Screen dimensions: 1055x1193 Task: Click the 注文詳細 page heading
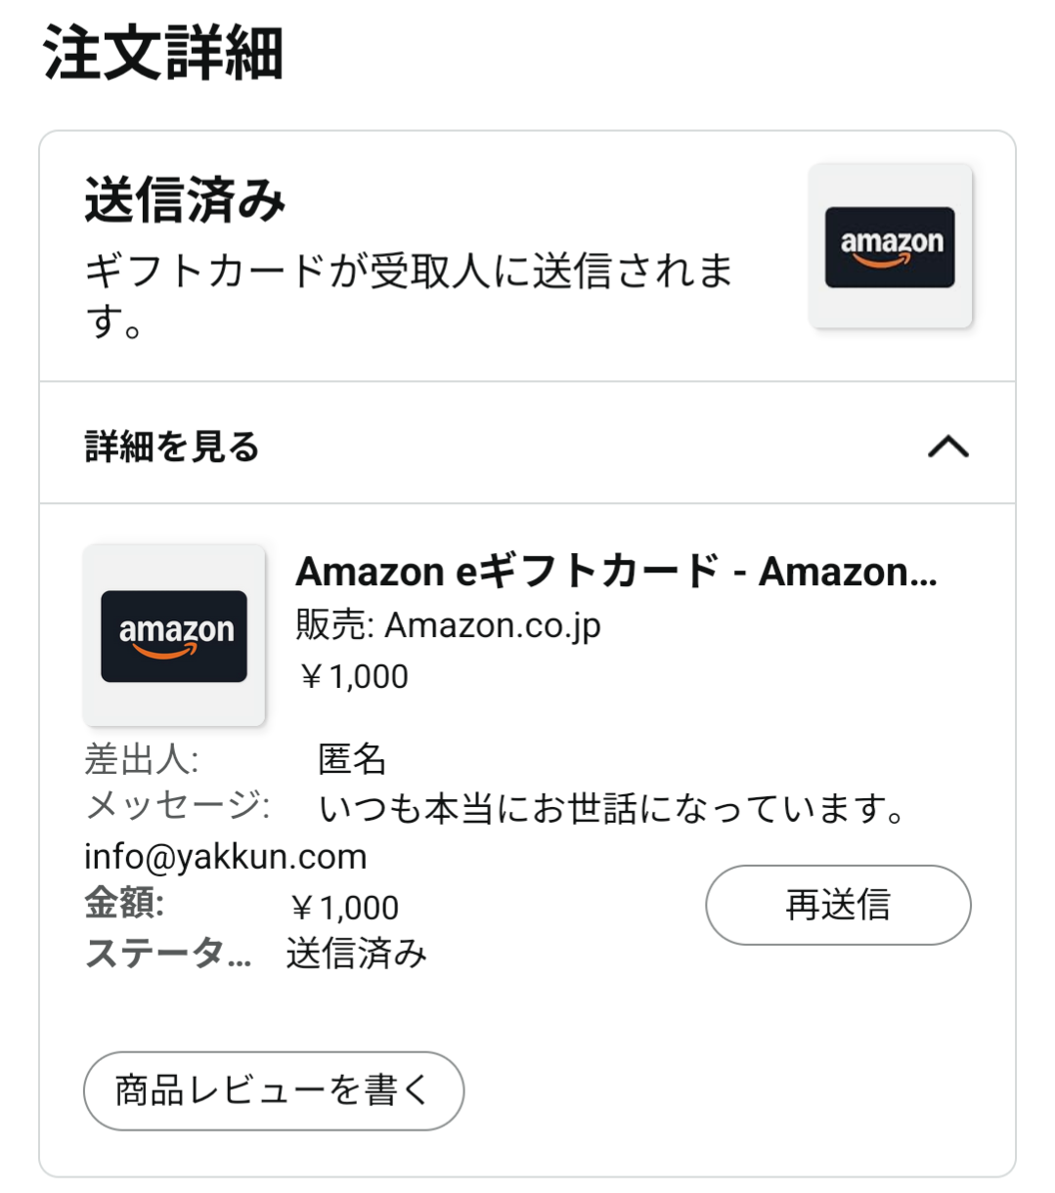(x=162, y=53)
